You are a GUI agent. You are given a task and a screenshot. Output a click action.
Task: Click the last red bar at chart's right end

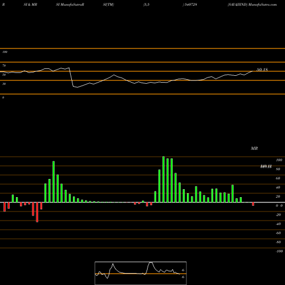253,204
